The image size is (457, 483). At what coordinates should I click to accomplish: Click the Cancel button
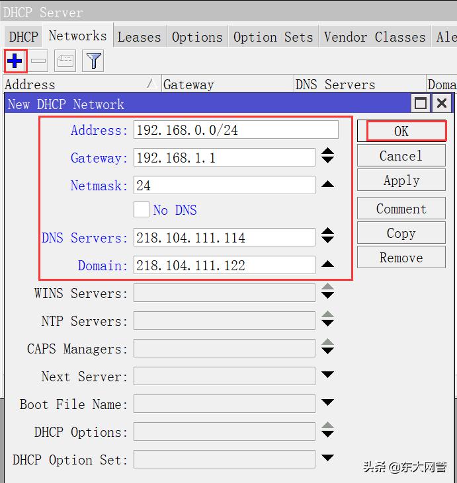tap(401, 155)
